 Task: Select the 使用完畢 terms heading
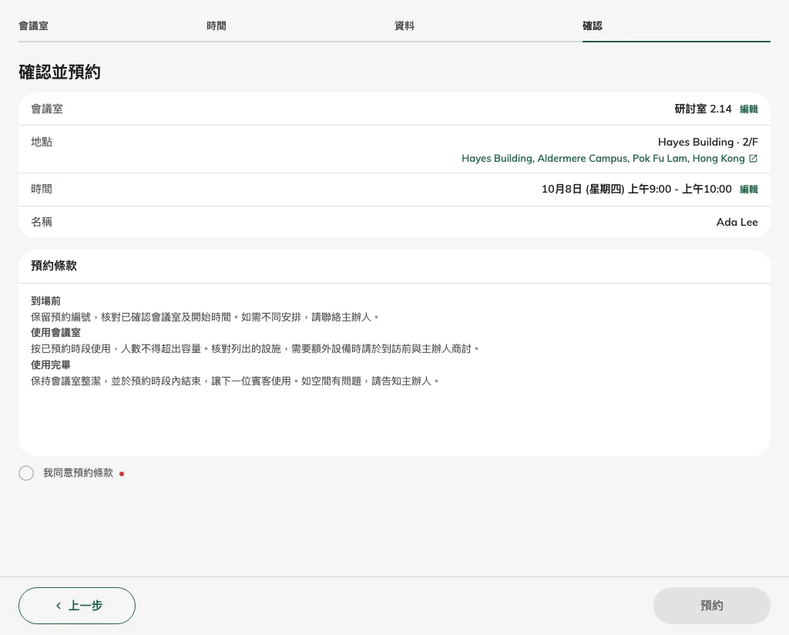(51, 365)
